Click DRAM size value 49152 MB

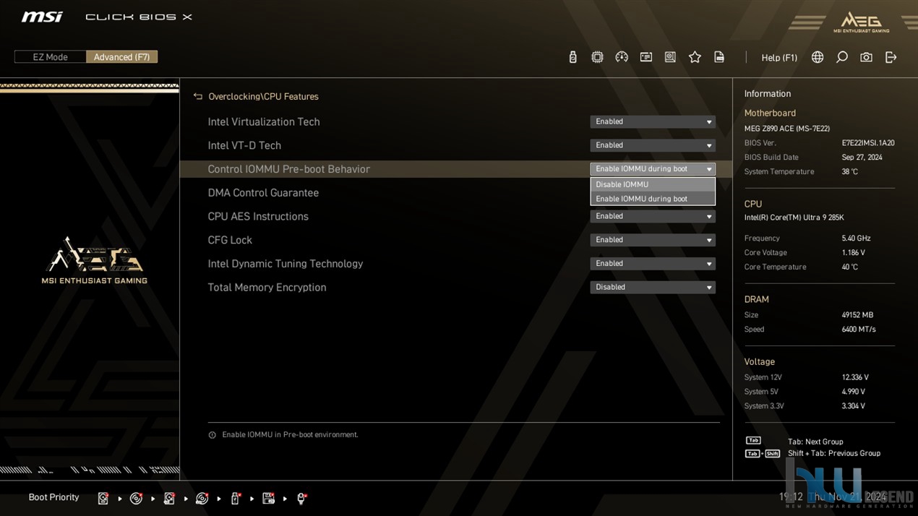point(857,315)
